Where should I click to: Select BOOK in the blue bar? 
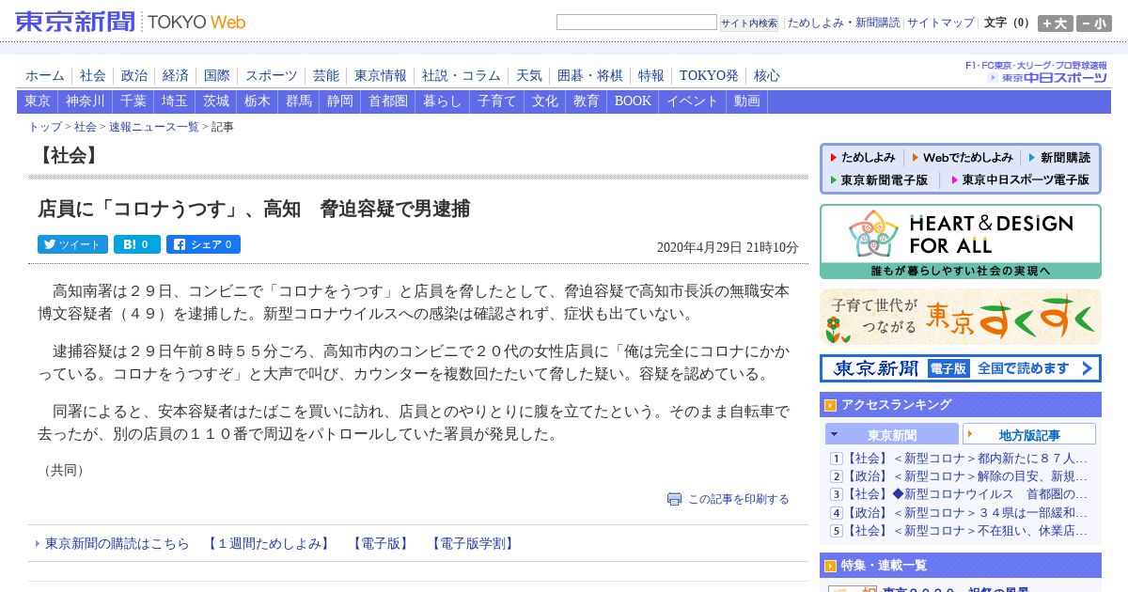coord(633,101)
